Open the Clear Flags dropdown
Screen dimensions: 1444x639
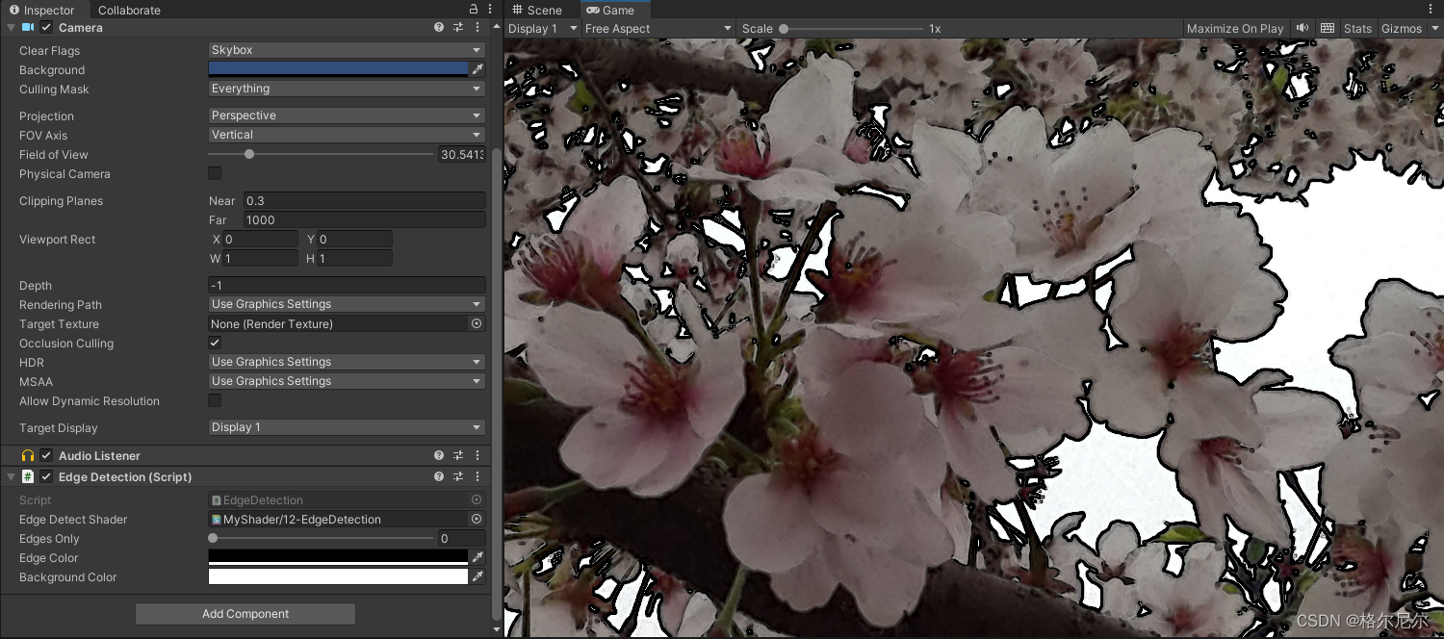tap(346, 50)
